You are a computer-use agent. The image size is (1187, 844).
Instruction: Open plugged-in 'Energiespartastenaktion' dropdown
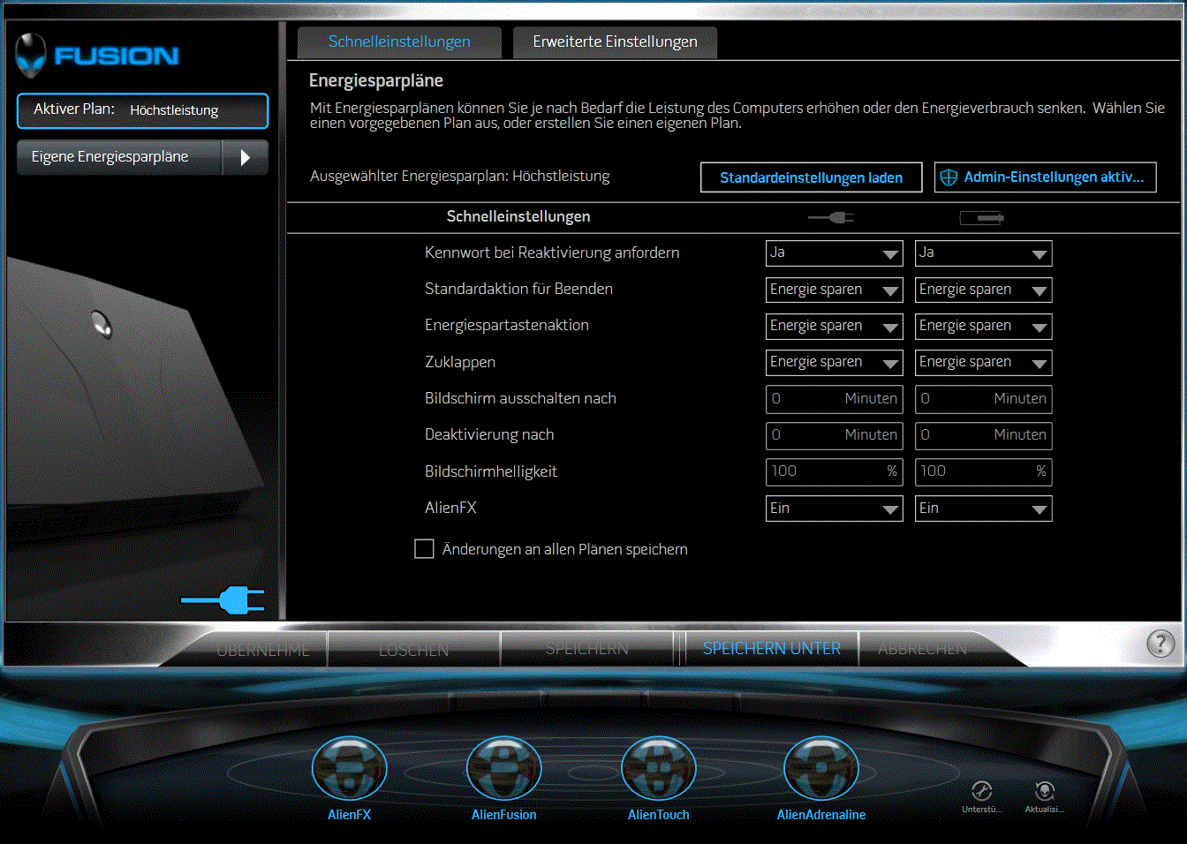point(835,326)
